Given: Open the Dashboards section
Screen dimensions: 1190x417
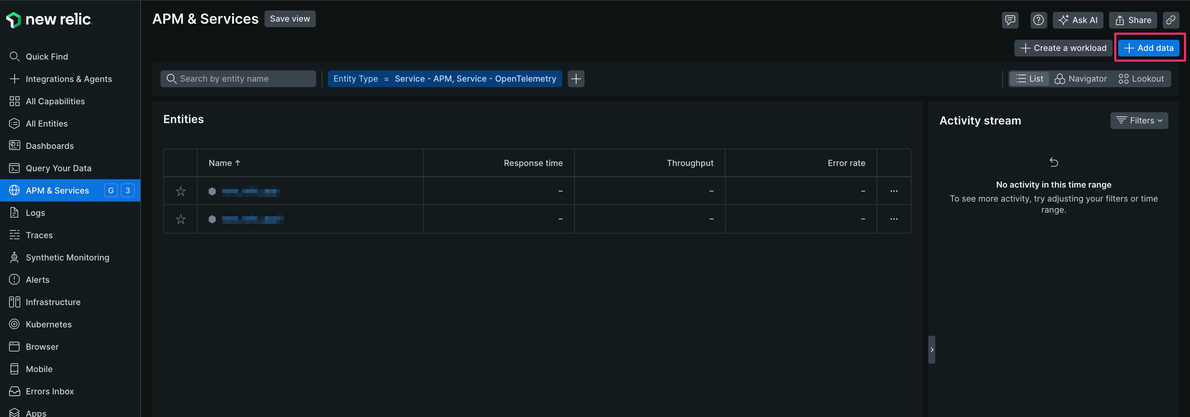Looking at the screenshot, I should coord(50,145).
